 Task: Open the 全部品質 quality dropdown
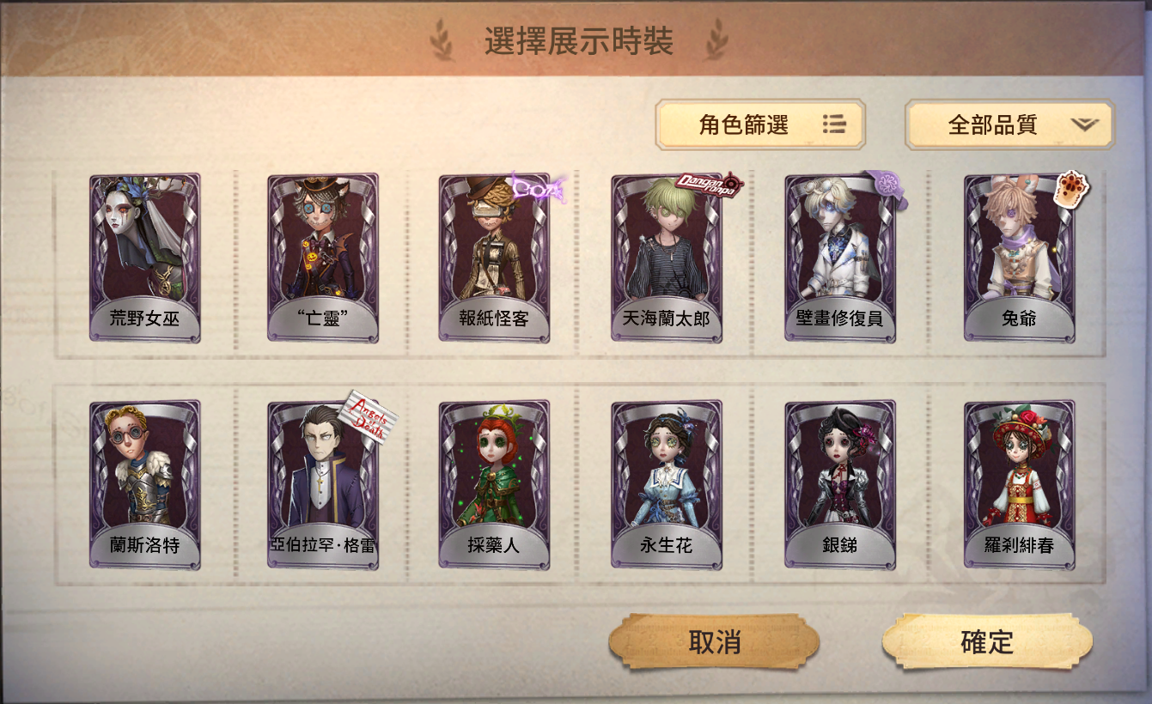[x=1009, y=125]
